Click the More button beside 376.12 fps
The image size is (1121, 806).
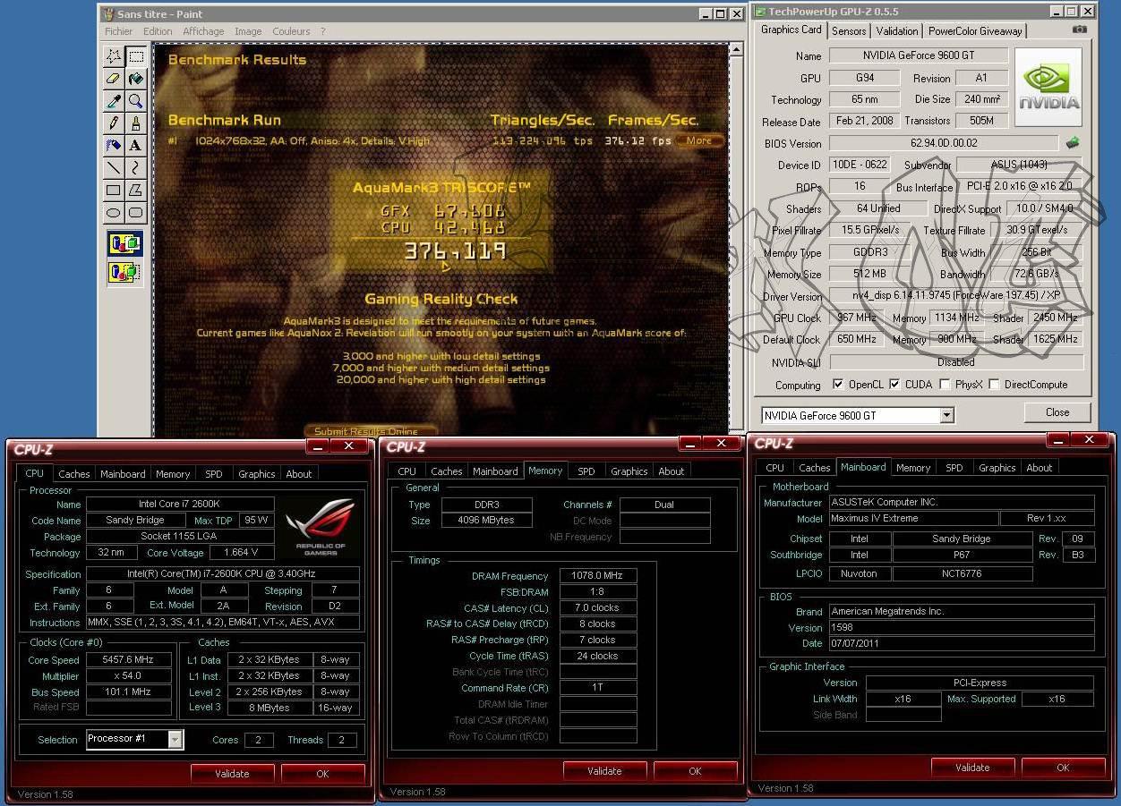coord(699,140)
